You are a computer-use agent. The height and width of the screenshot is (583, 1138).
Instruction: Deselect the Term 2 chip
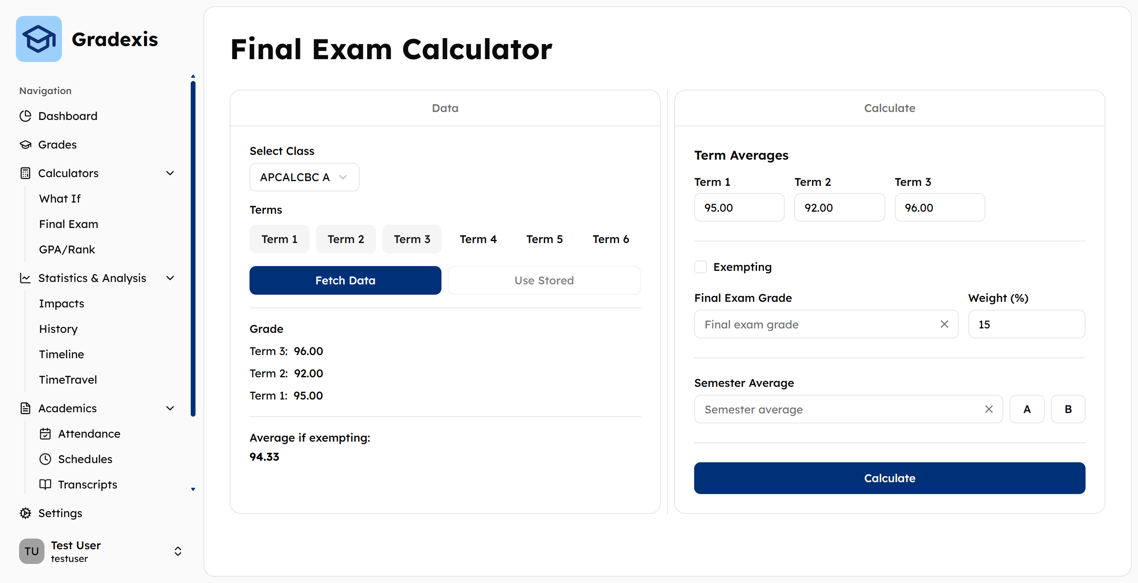pyautogui.click(x=345, y=239)
